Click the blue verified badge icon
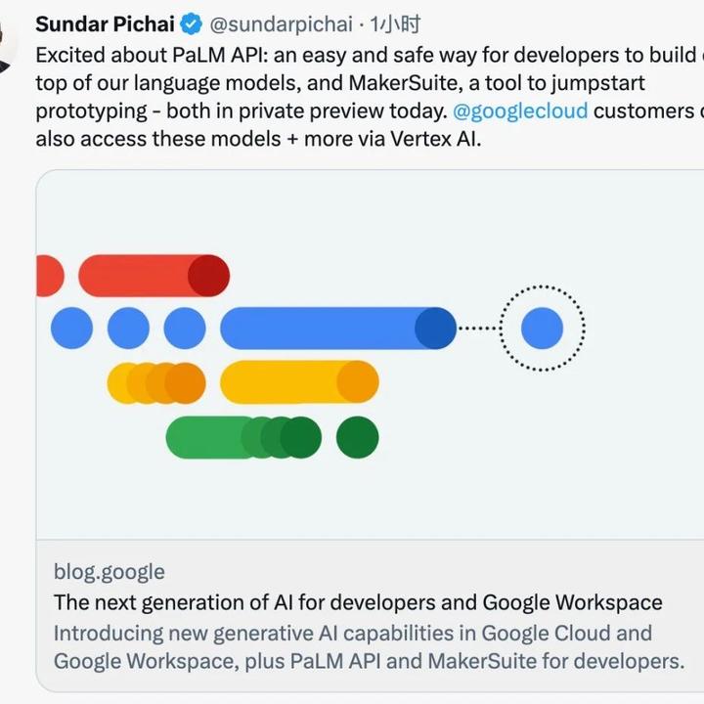The image size is (704, 704). (193, 24)
